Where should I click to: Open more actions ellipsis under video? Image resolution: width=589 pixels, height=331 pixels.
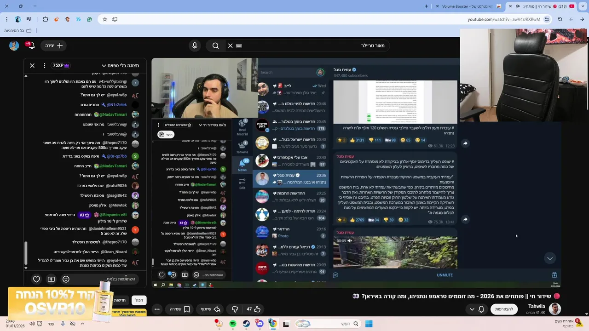click(157, 309)
